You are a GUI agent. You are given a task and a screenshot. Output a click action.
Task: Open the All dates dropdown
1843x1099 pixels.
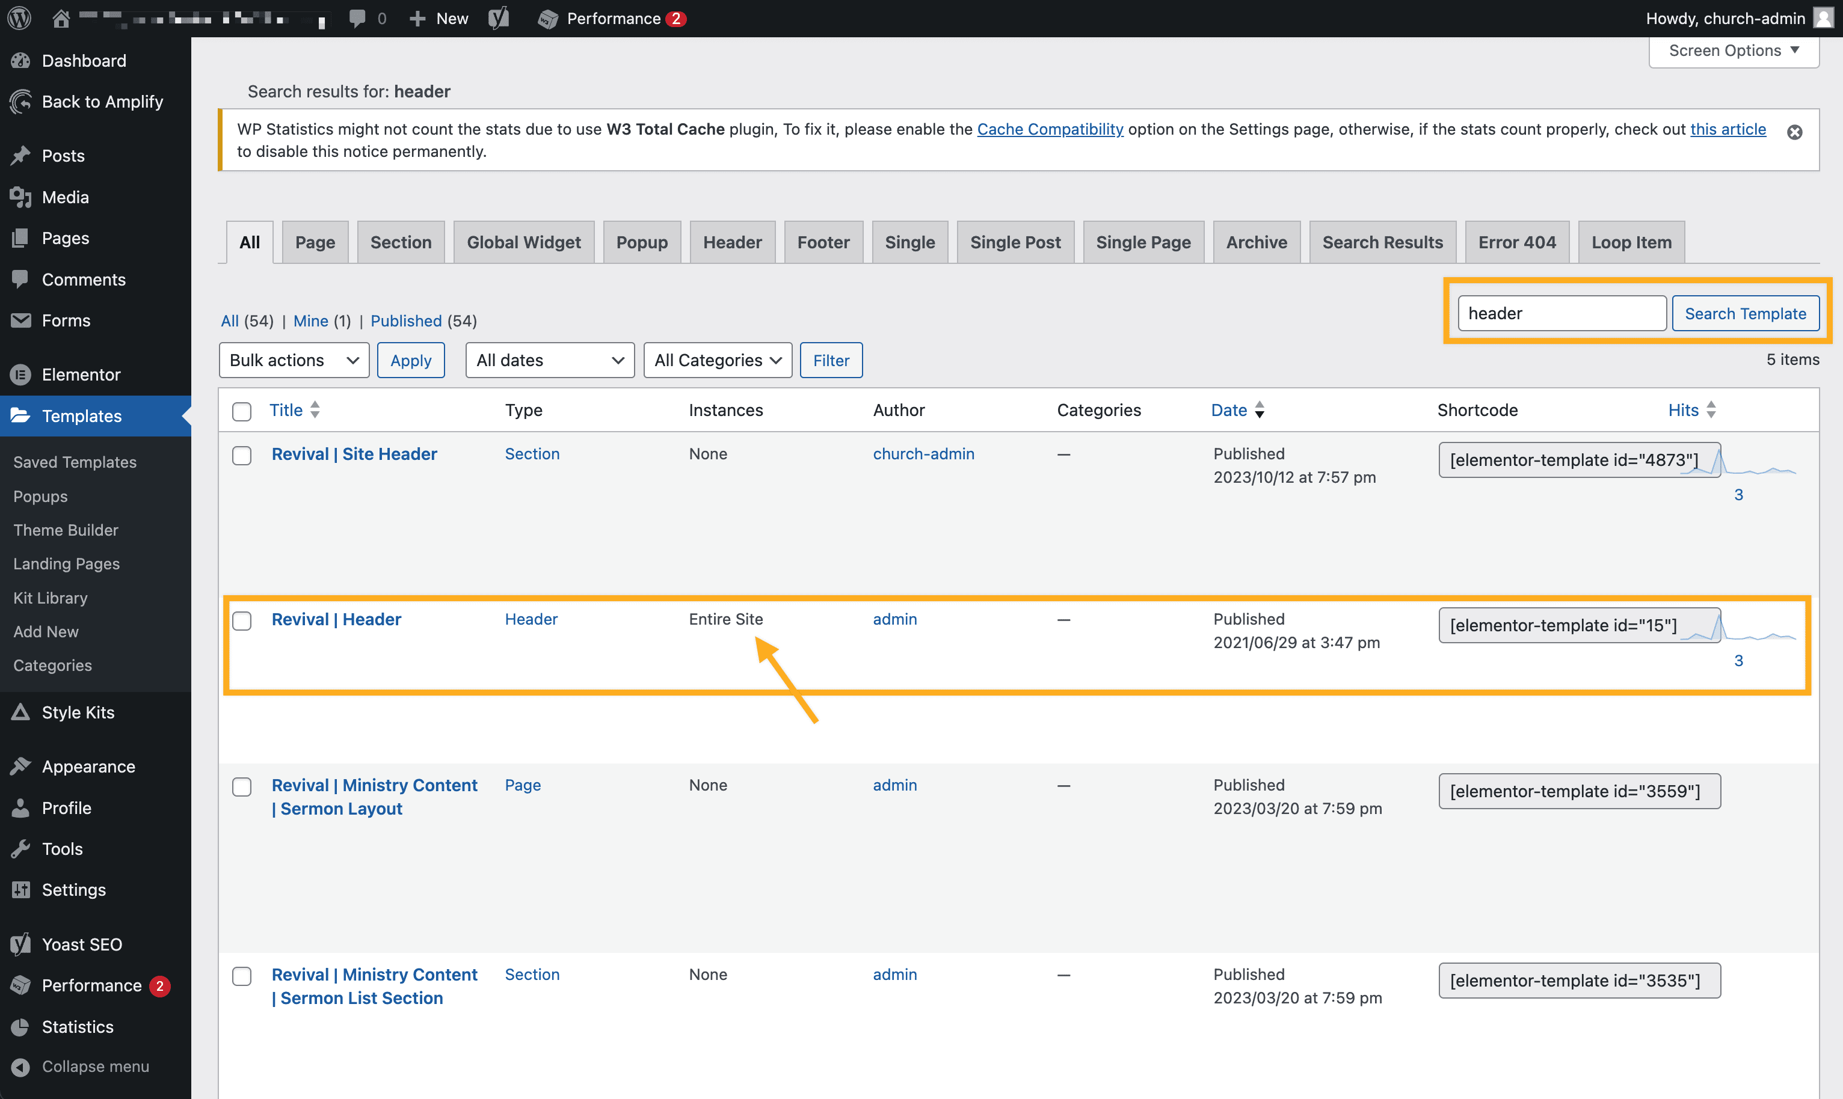(x=549, y=360)
